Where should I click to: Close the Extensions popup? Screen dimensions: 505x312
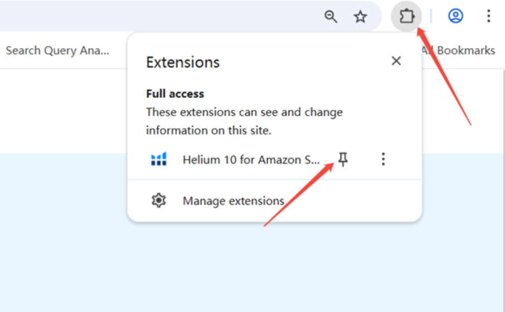(x=396, y=61)
